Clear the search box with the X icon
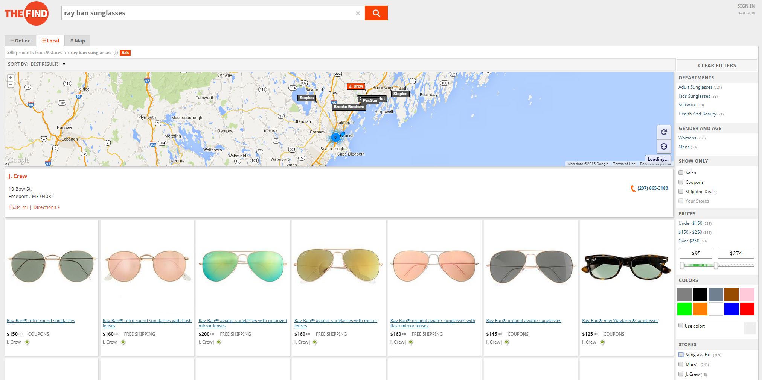The width and height of the screenshot is (762, 380). click(x=358, y=13)
